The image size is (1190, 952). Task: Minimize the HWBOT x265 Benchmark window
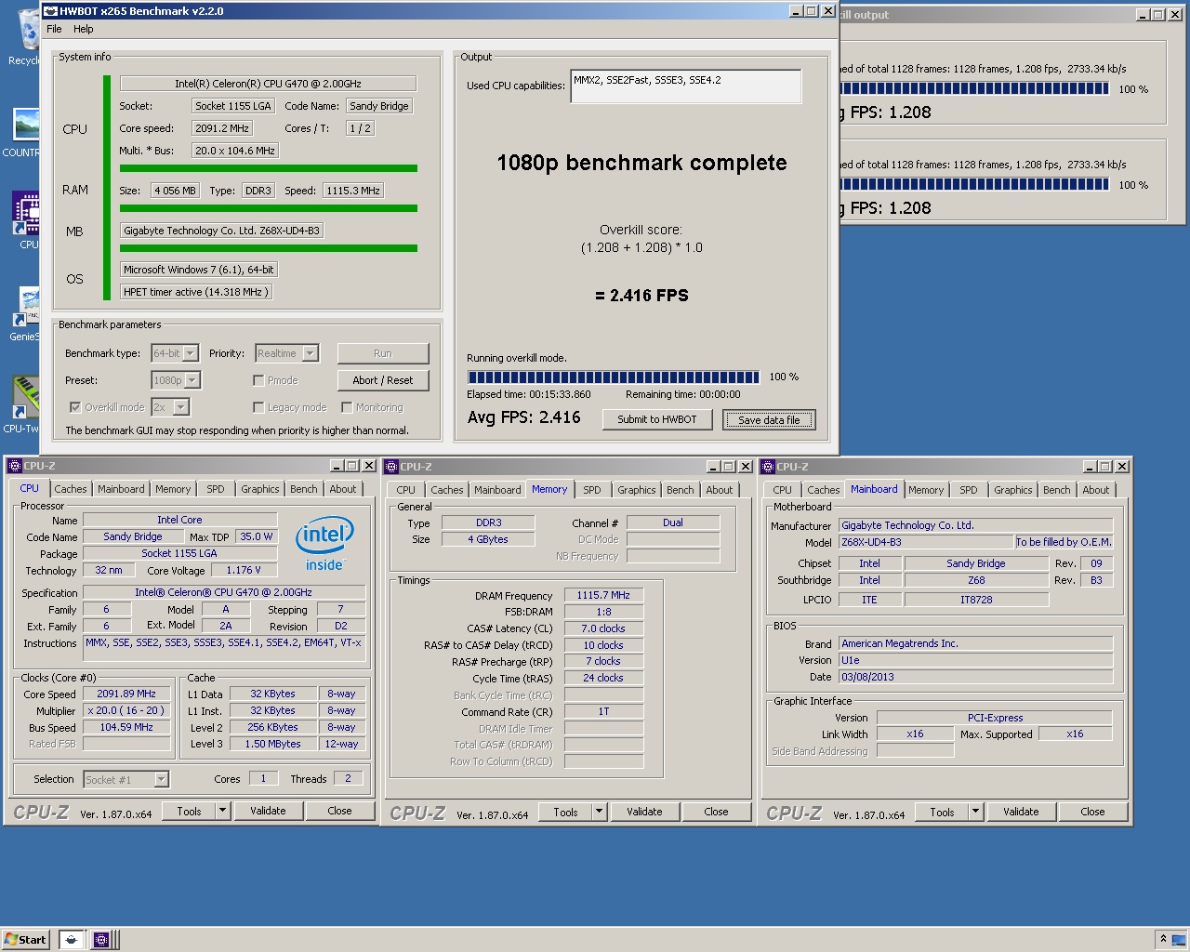coord(796,11)
